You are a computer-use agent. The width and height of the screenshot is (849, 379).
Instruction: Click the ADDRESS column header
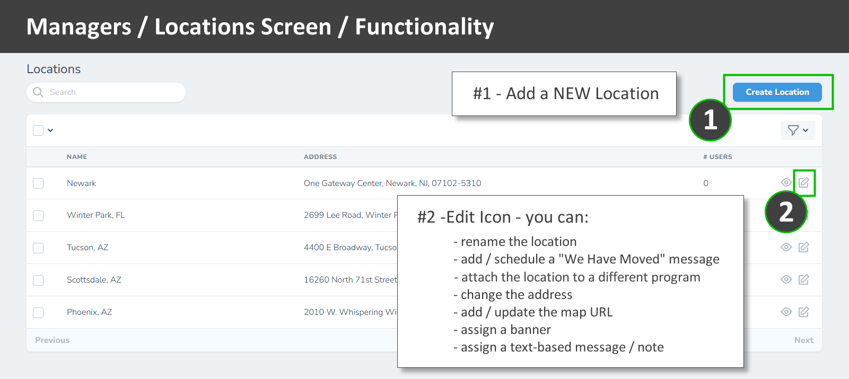(x=320, y=157)
